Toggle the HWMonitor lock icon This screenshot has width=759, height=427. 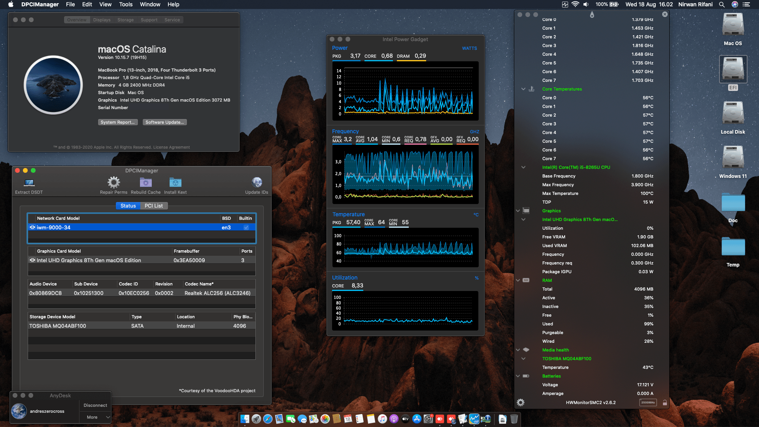(665, 402)
